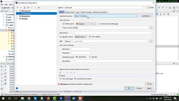Remove before launch task minus icon
This screenshot has height=101, width=179.
64,72
